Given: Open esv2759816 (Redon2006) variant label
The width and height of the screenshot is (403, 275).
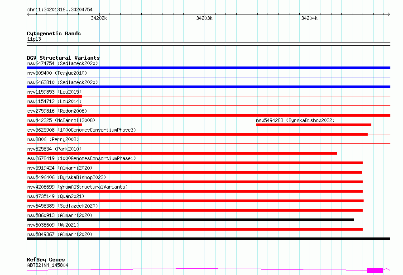Looking at the screenshot, I should pyautogui.click(x=57, y=111).
